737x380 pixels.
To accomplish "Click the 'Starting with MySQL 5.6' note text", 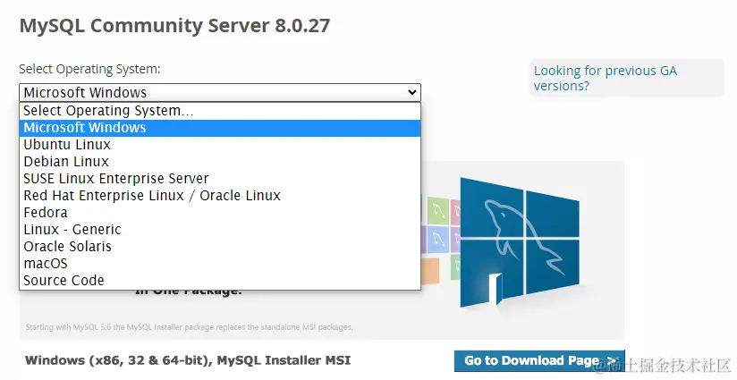I will pyautogui.click(x=189, y=327).
